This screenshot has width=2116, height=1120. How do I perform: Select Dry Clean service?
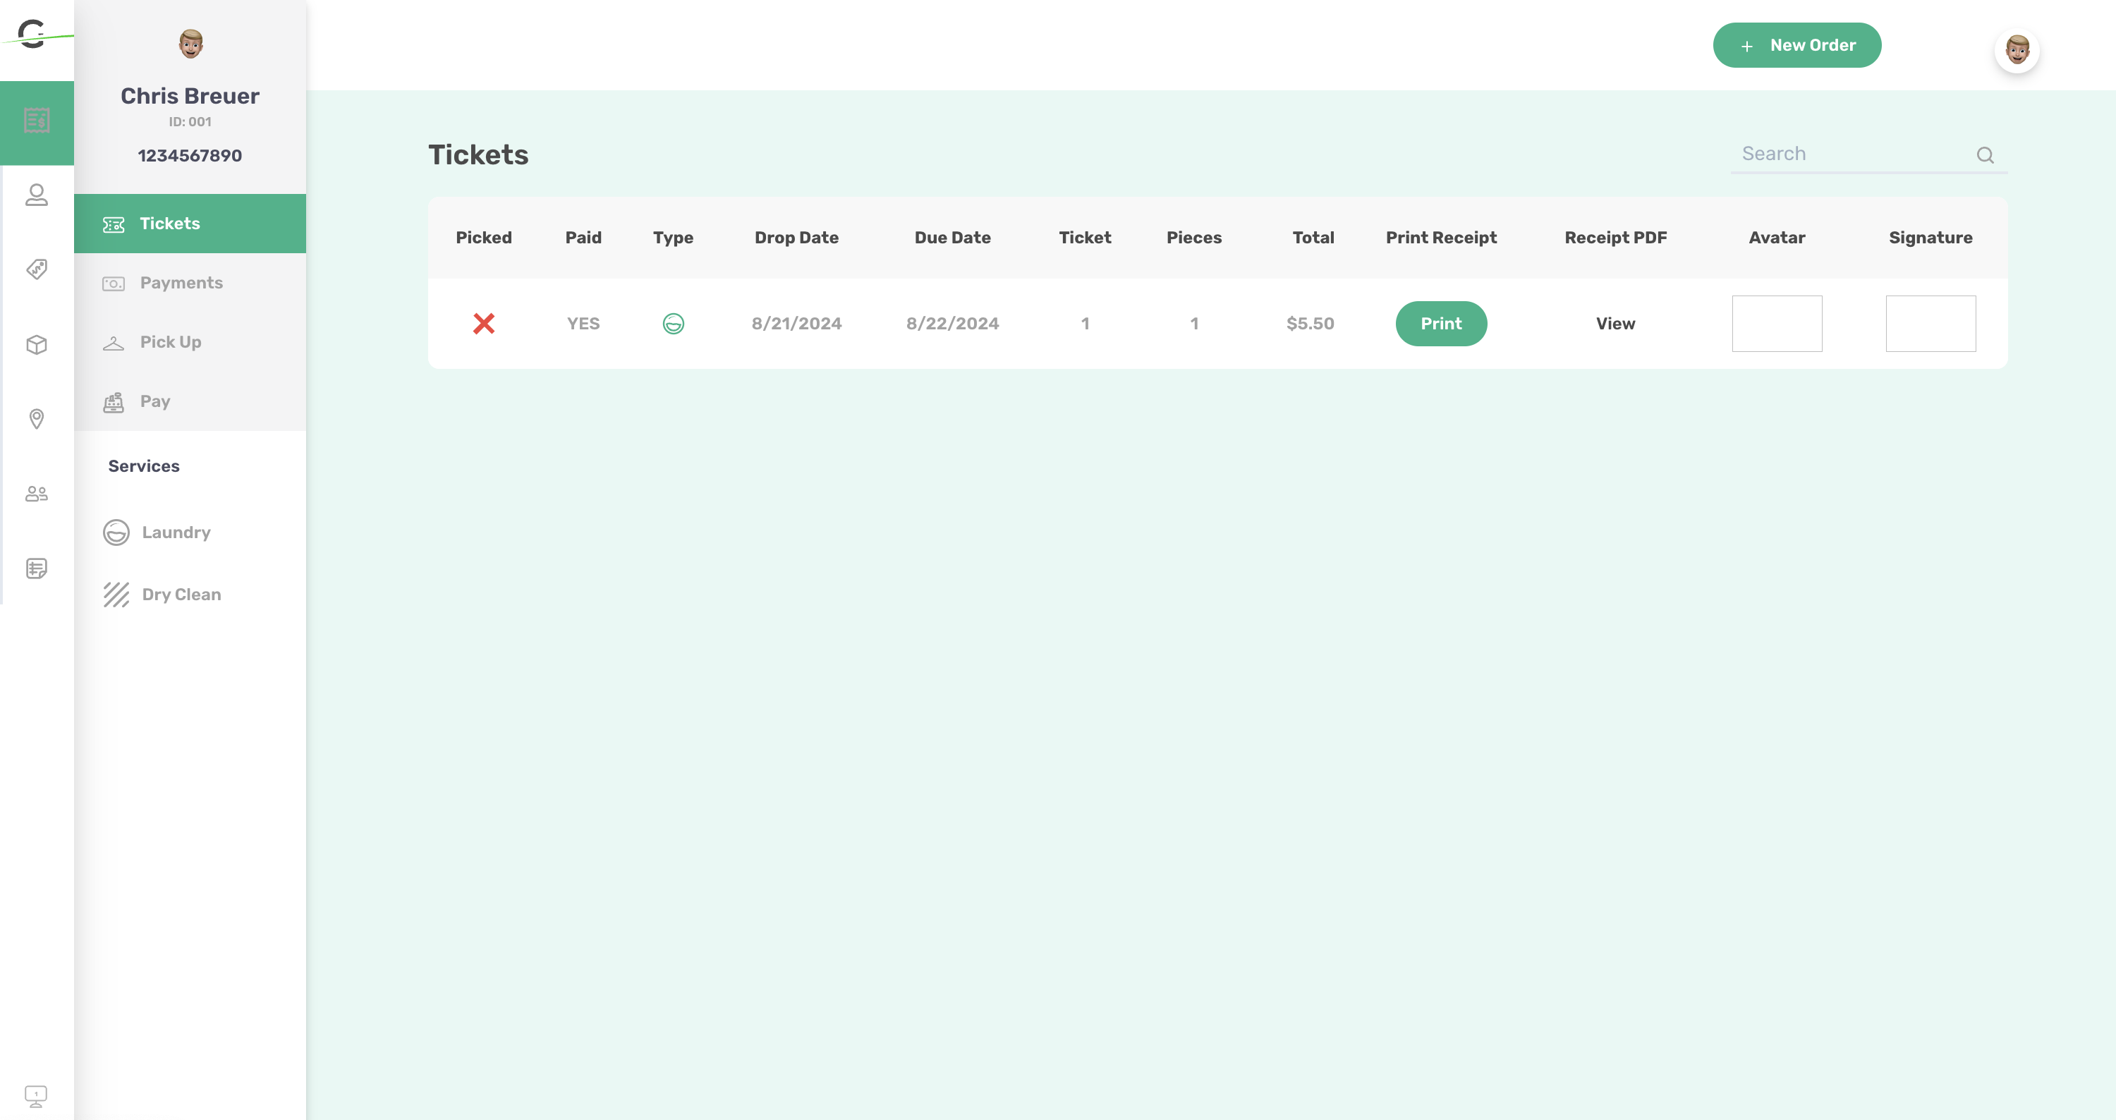coord(181,595)
